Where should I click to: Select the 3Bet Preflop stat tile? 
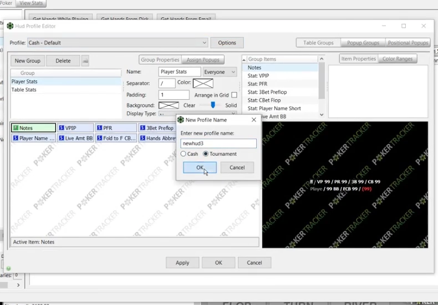coord(157,128)
